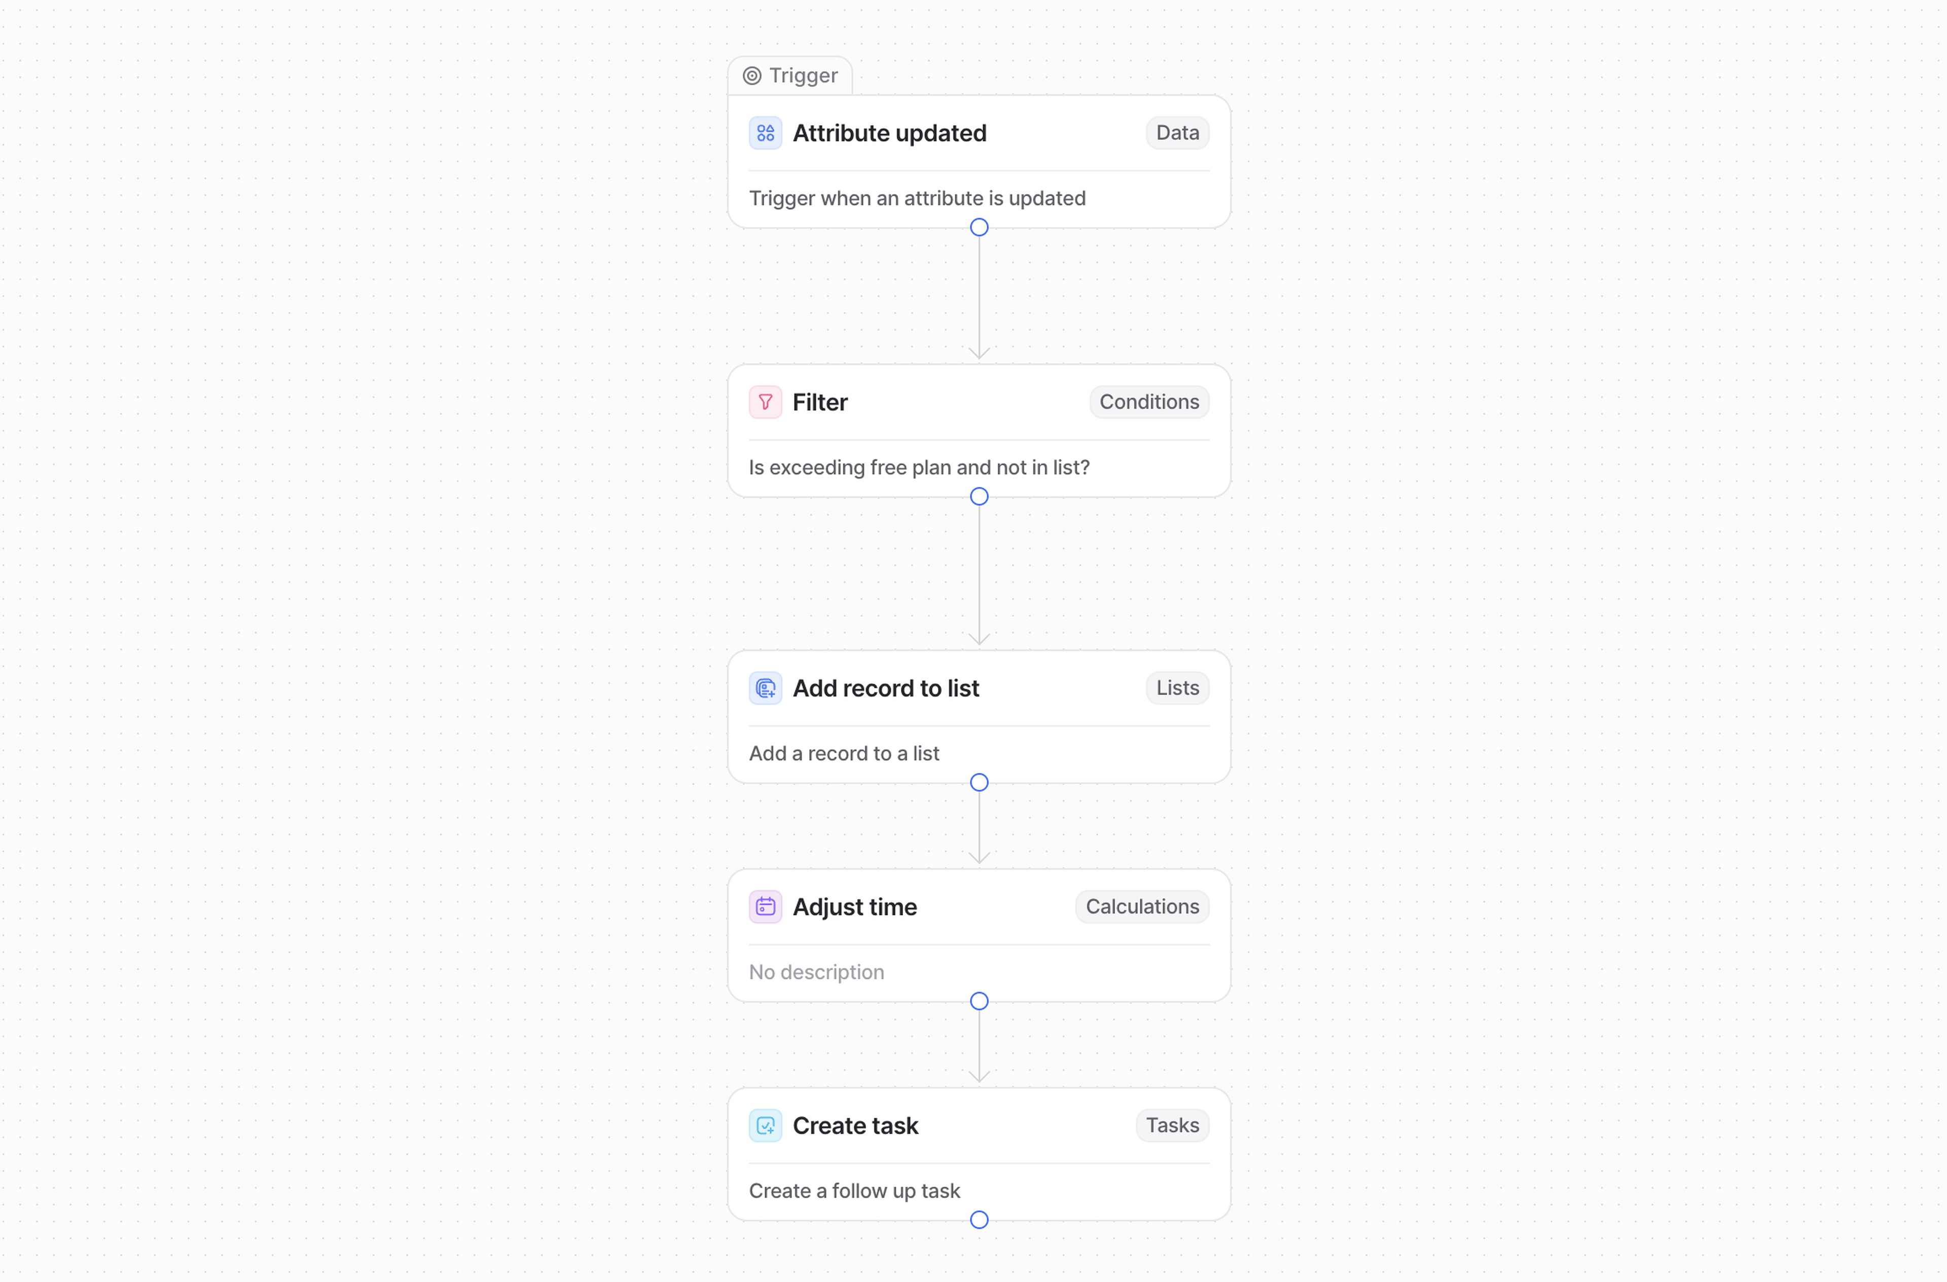Click the Tasks category badge
1947x1282 pixels.
pos(1171,1126)
